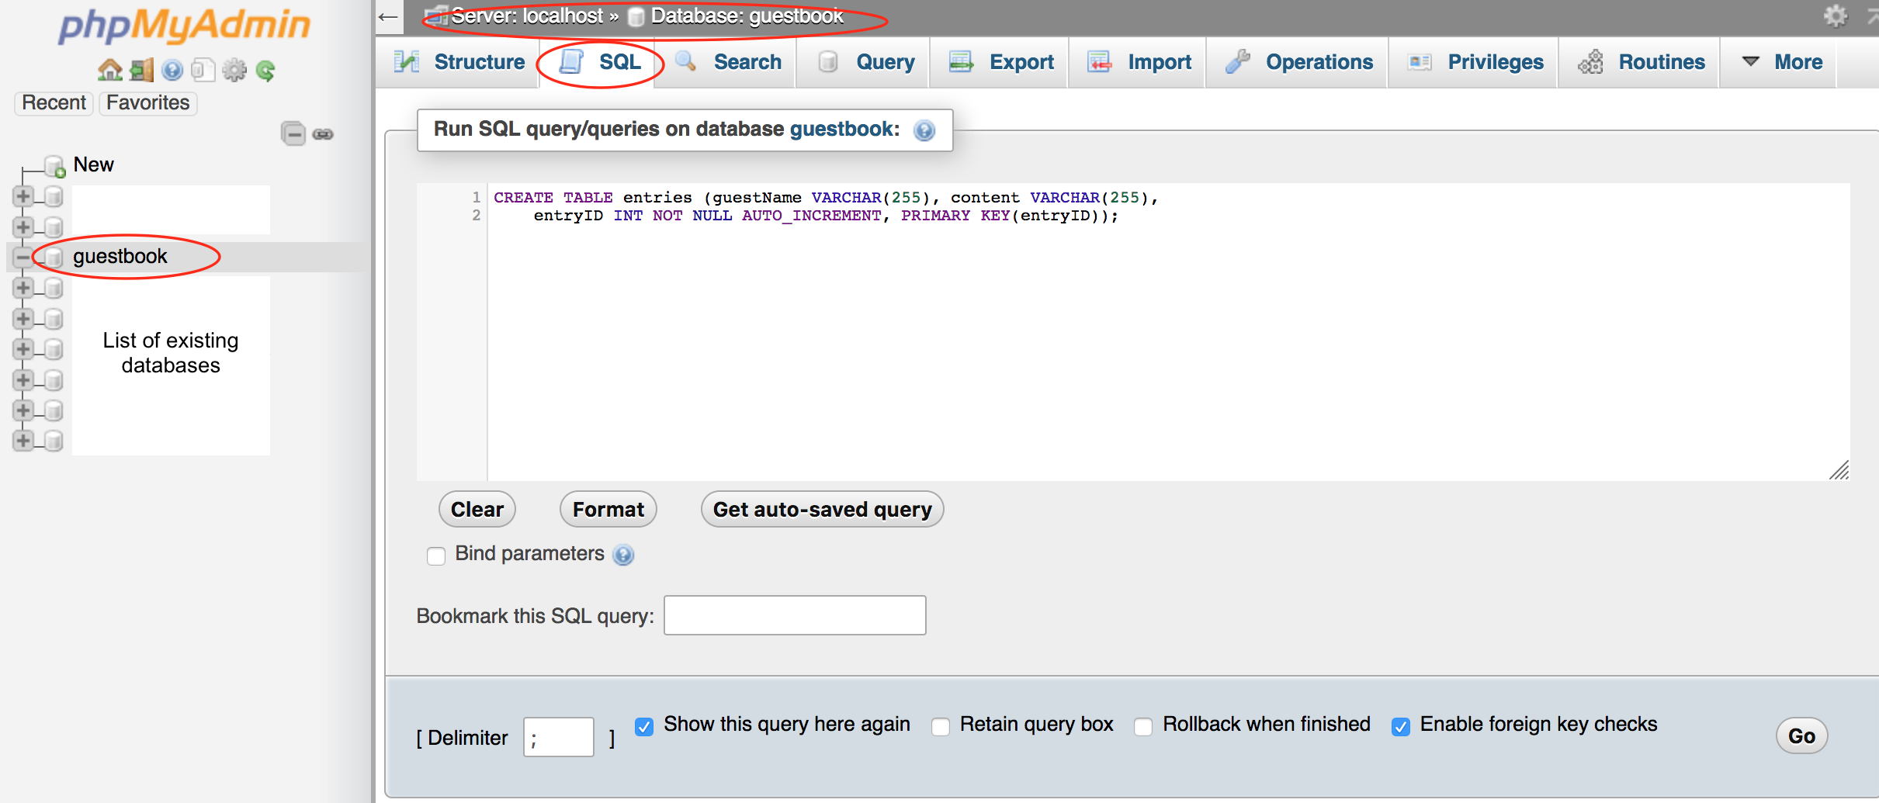Click the phpMyAdmin home icon

(x=110, y=69)
